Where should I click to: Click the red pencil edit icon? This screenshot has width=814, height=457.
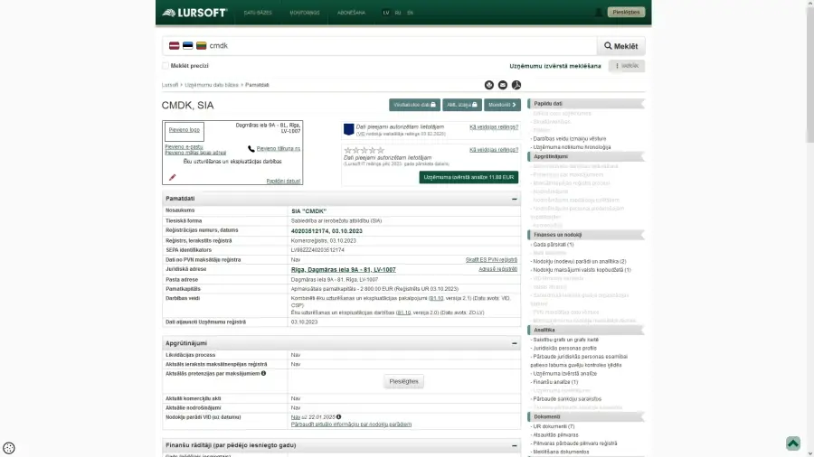[x=173, y=177]
